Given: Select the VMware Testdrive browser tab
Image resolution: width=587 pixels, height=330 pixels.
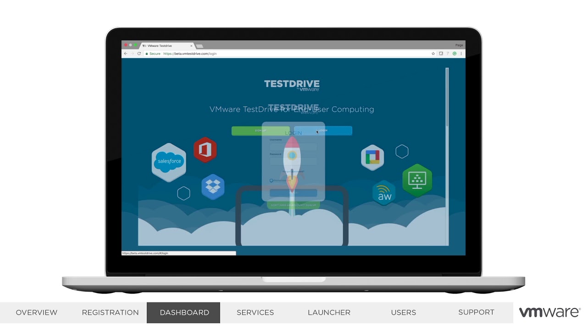Looking at the screenshot, I should (167, 46).
